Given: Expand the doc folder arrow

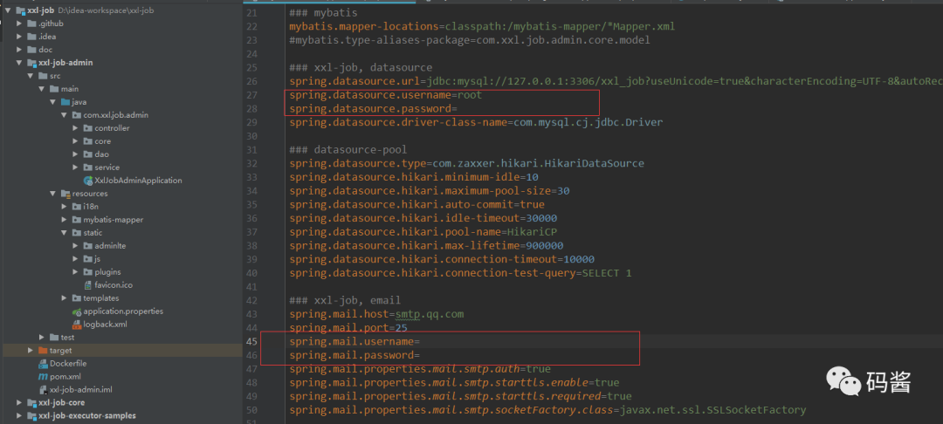Looking at the screenshot, I should [x=19, y=50].
